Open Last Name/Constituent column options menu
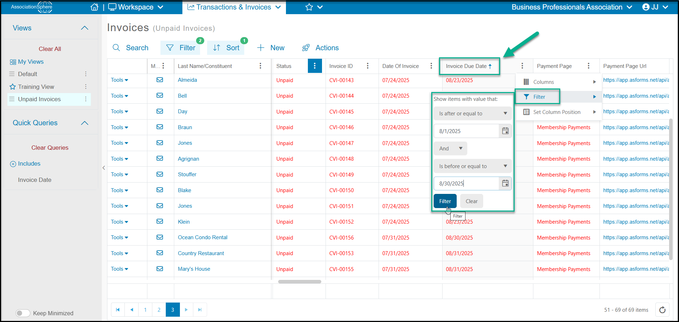 click(261, 66)
